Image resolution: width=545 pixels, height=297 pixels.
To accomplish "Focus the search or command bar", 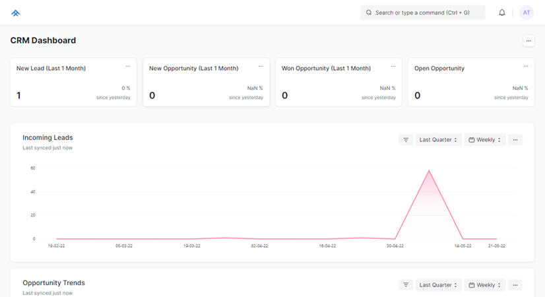I will (x=422, y=13).
